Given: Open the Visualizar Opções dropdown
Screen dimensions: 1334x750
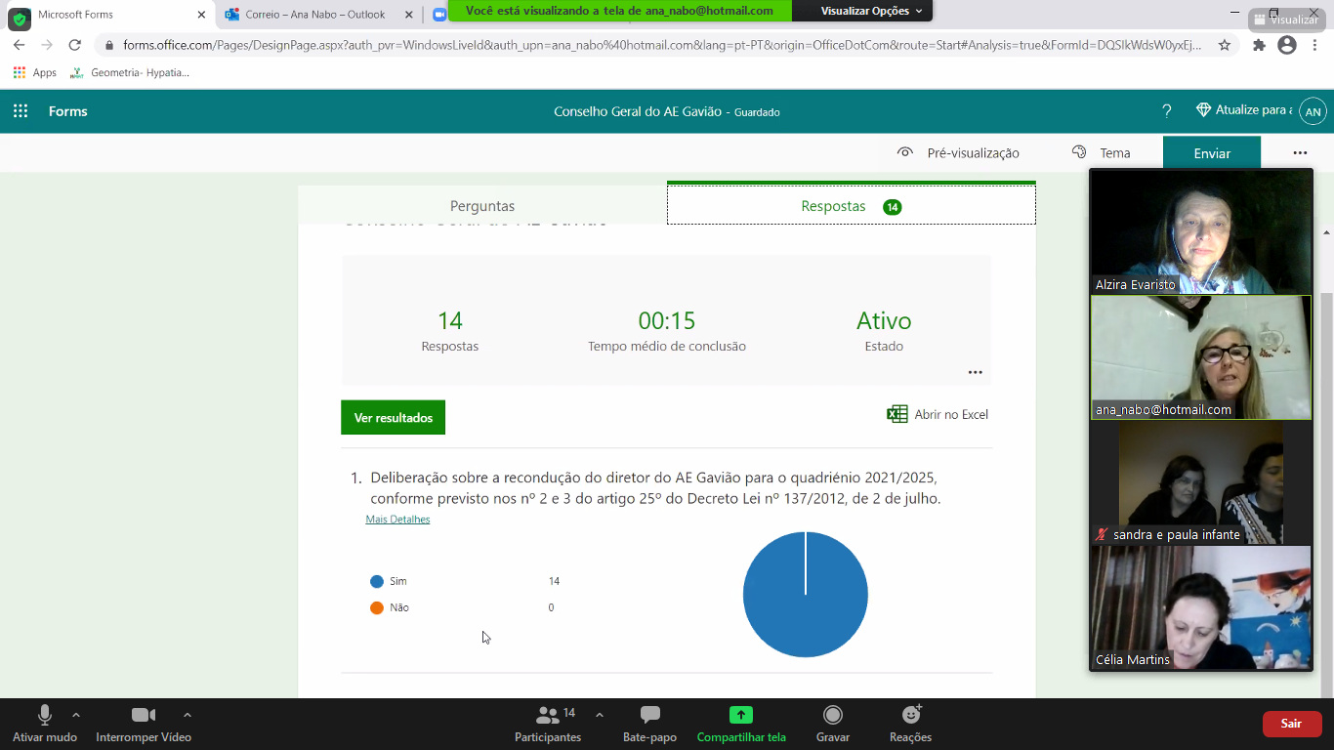Looking at the screenshot, I should tap(871, 11).
